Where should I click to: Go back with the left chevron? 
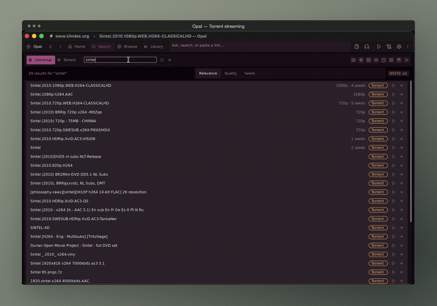pyautogui.click(x=50, y=46)
